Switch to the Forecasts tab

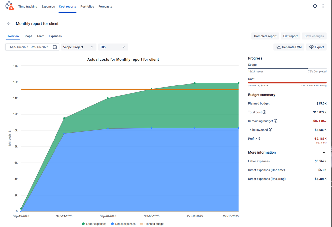(x=105, y=7)
